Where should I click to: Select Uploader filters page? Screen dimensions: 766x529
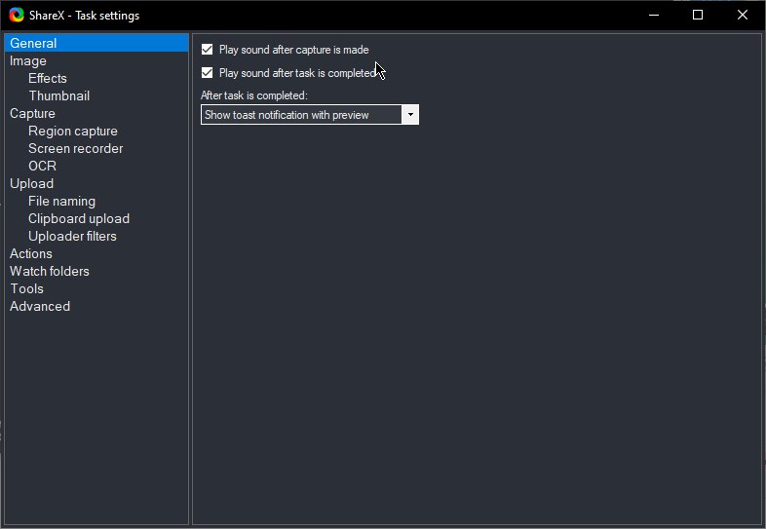[72, 237]
